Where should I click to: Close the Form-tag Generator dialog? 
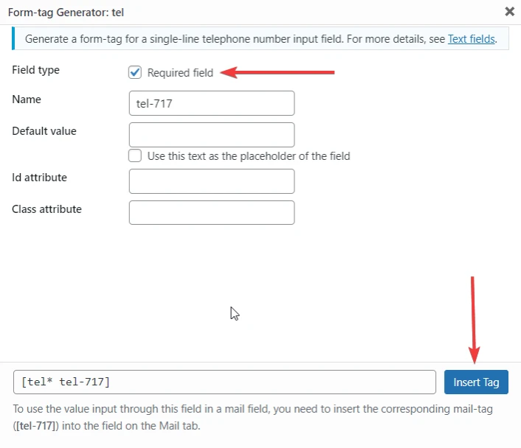[x=509, y=12]
